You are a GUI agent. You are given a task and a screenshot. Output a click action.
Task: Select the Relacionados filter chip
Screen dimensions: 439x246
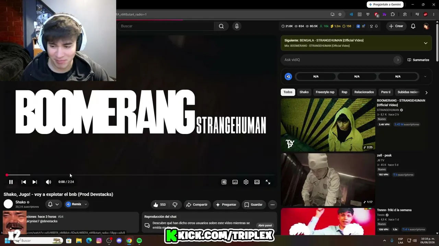pos(364,92)
